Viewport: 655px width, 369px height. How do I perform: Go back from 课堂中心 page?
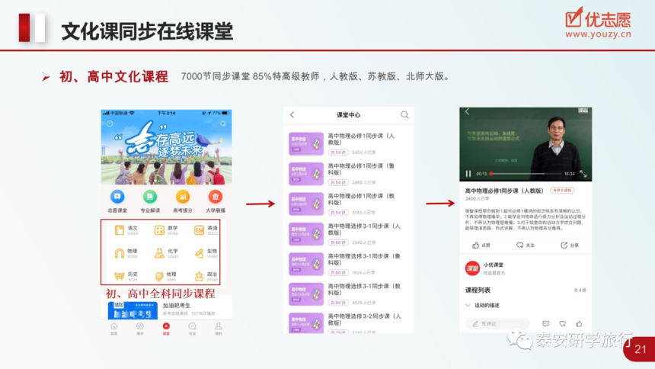click(x=292, y=114)
